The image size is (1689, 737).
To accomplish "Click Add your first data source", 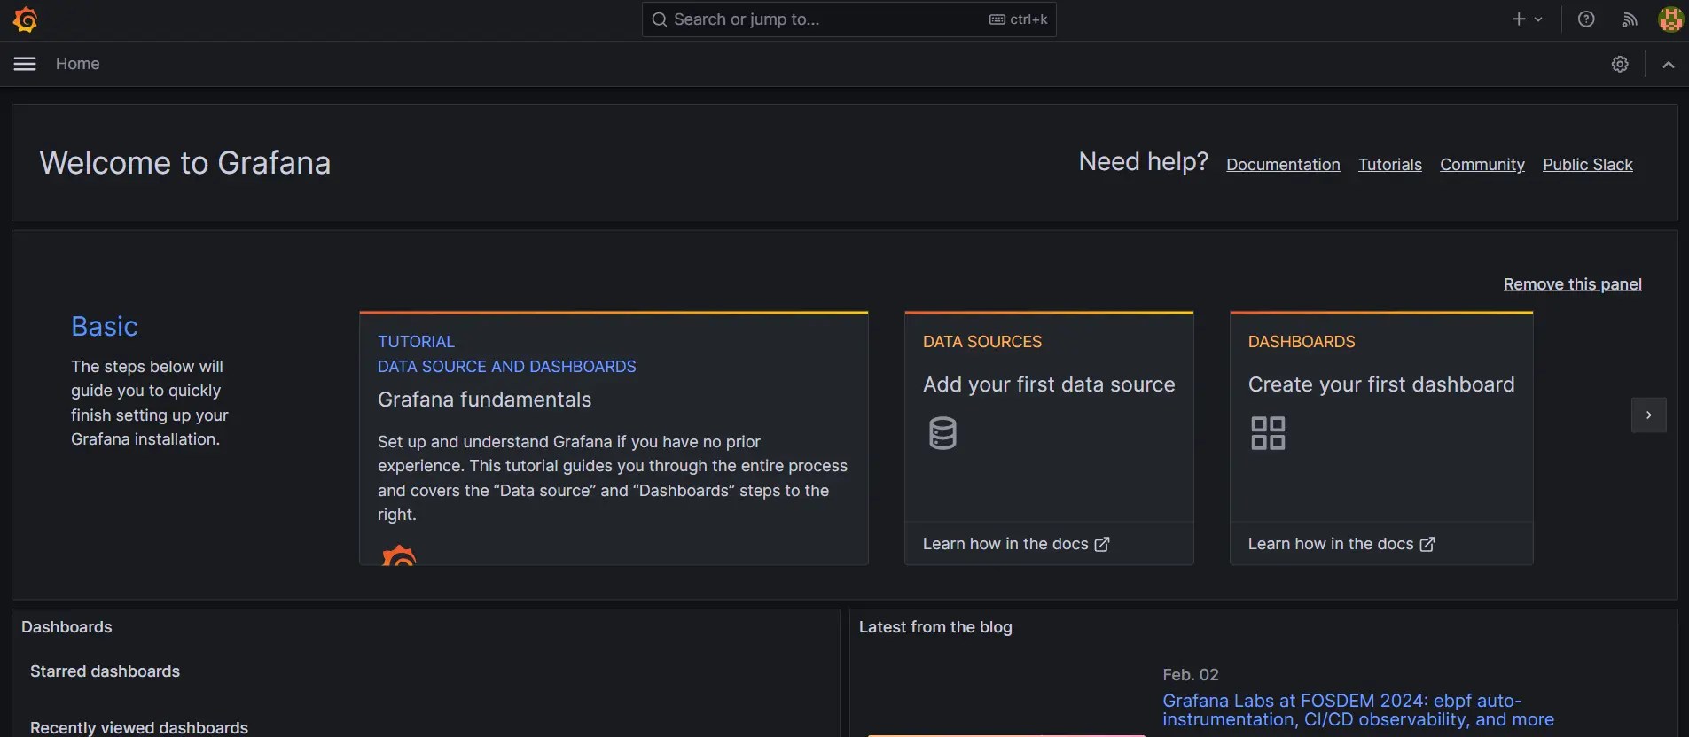I will pos(1049,384).
